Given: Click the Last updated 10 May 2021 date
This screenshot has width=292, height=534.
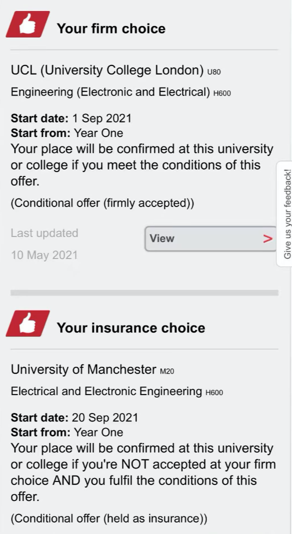Looking at the screenshot, I should (x=44, y=255).
